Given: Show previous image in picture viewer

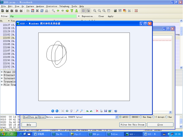Looking at the screenshot, I should [x=53, y=111].
